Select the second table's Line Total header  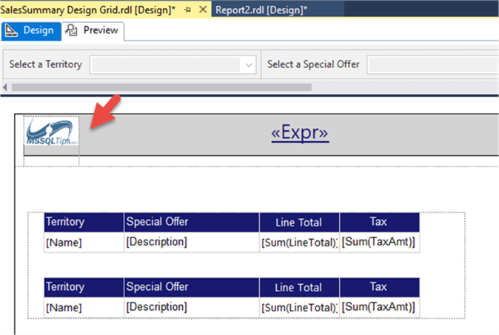click(299, 288)
